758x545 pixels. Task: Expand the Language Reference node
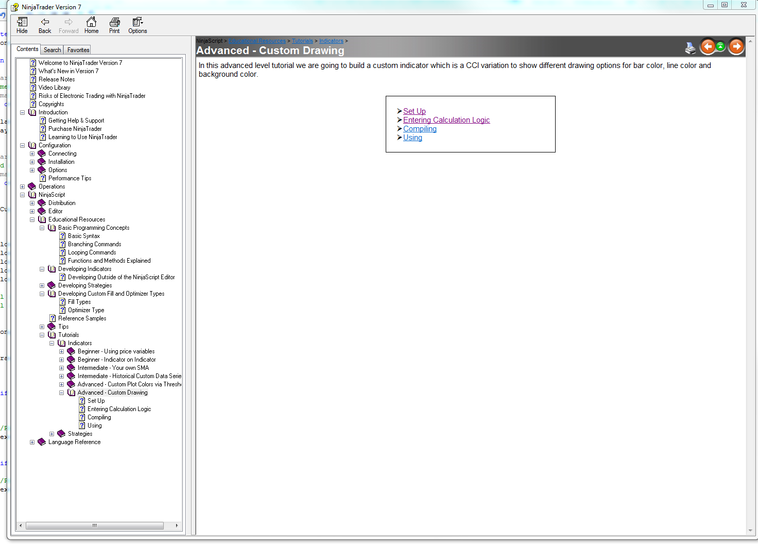coord(32,442)
